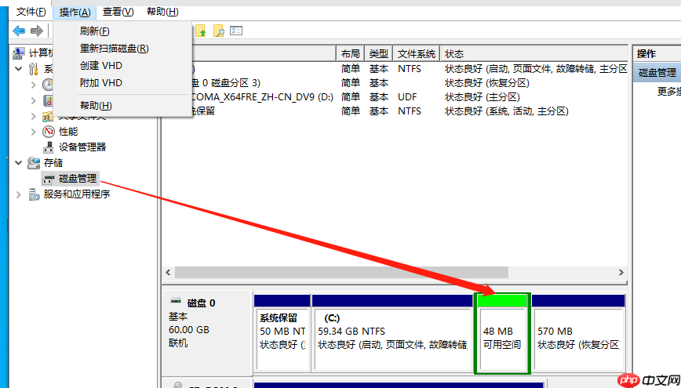
Task: Select the 性能 gauge icon
Action: [x=48, y=132]
